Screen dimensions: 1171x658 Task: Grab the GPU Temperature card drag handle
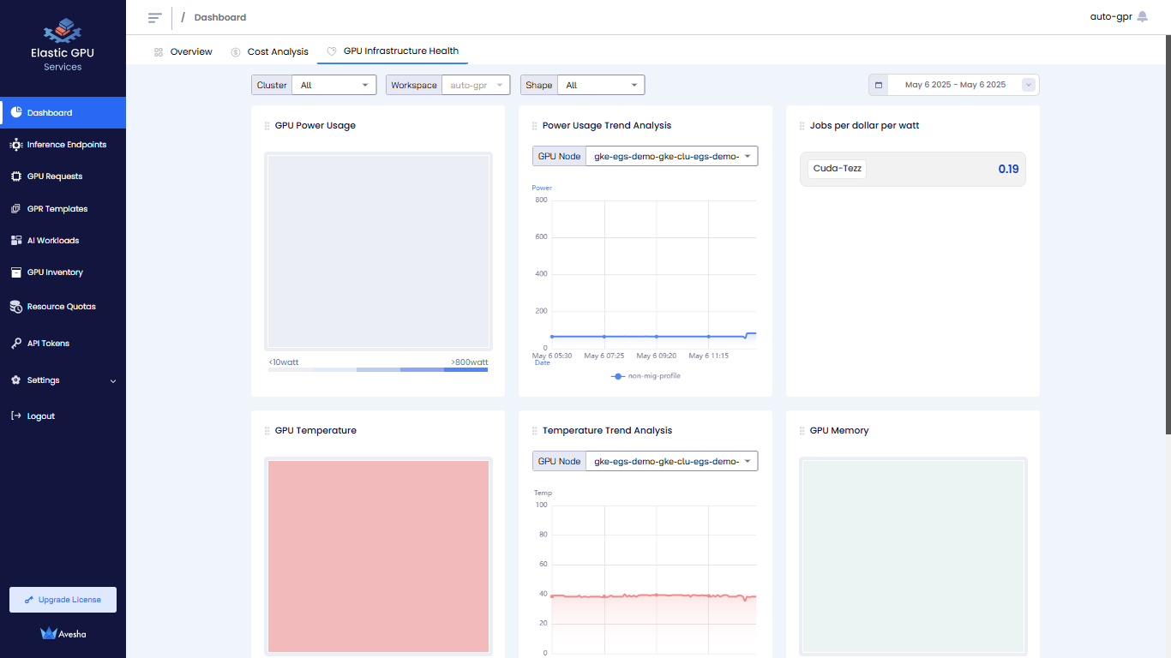(x=267, y=431)
